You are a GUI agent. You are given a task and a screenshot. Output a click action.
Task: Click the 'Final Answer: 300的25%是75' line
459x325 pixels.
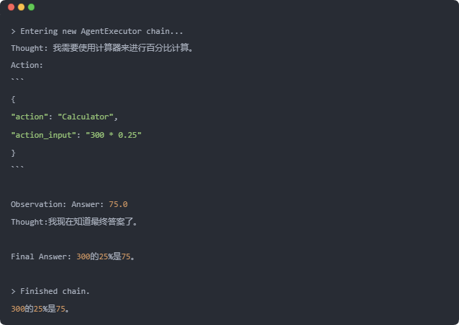pyautogui.click(x=73, y=256)
